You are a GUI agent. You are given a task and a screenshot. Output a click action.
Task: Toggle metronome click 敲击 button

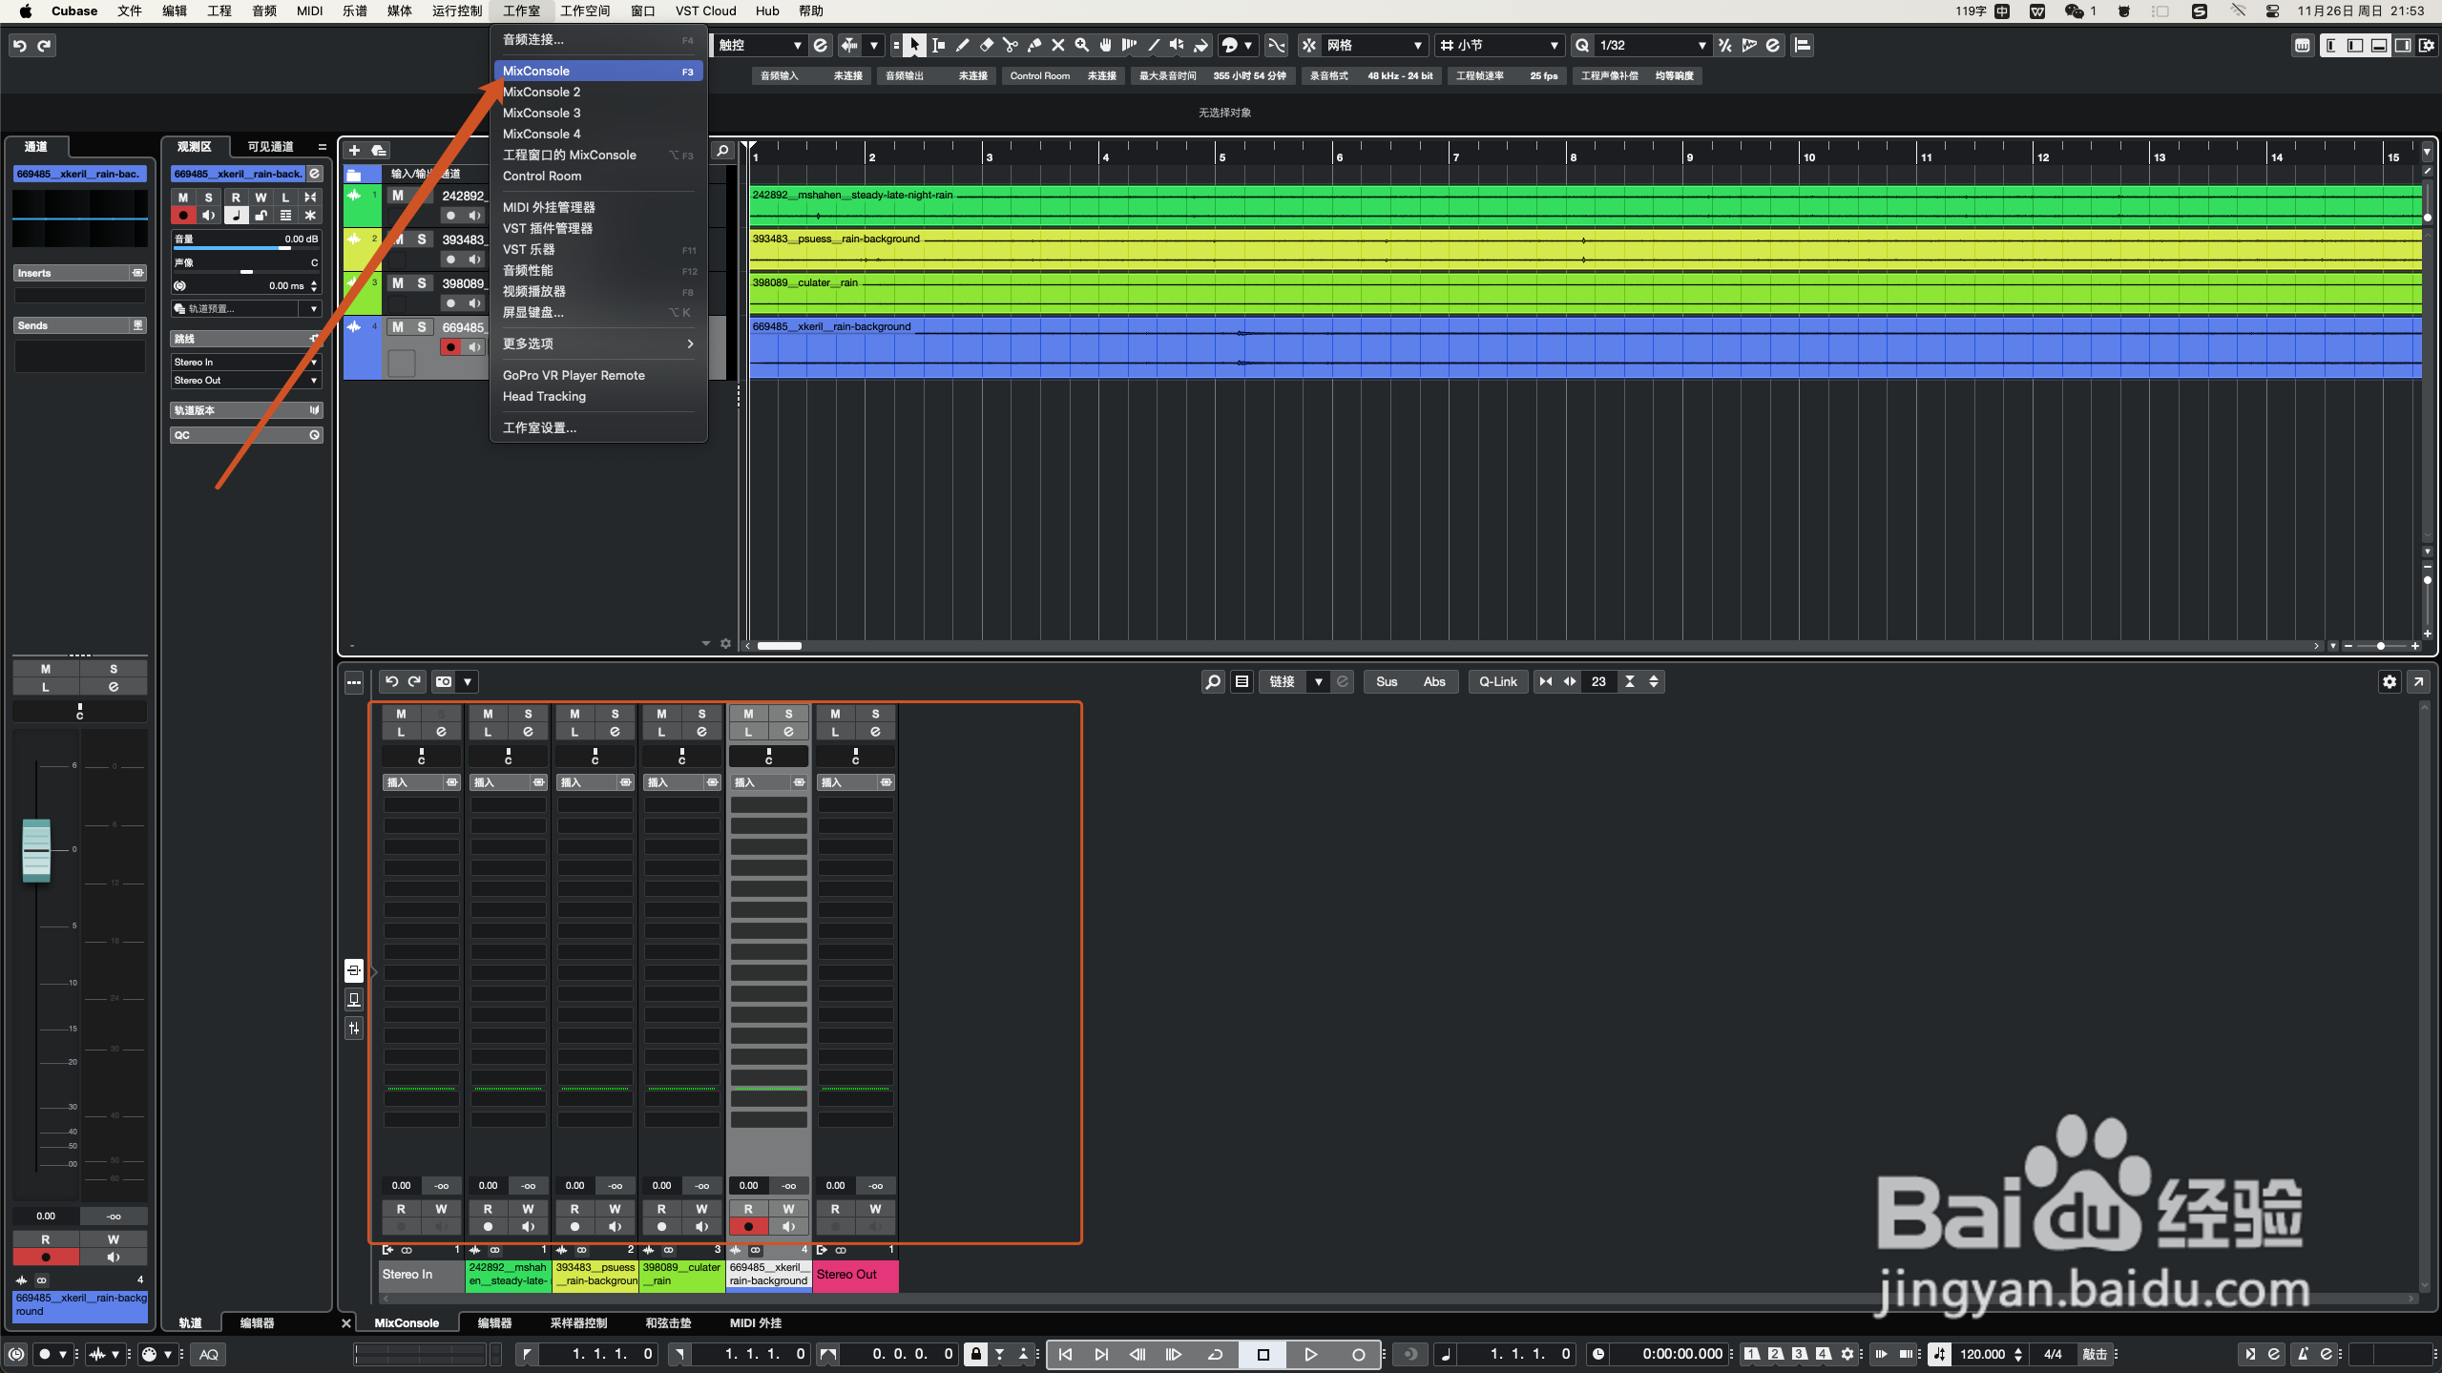2095,1354
